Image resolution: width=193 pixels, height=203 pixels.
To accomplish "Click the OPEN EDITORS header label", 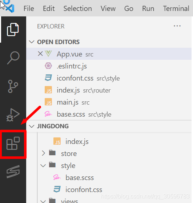I will (59, 42).
